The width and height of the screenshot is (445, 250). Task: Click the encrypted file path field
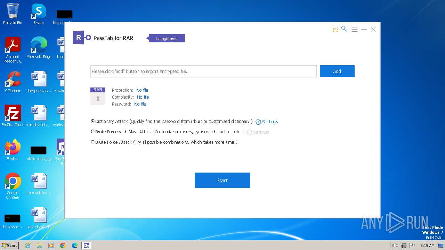203,71
